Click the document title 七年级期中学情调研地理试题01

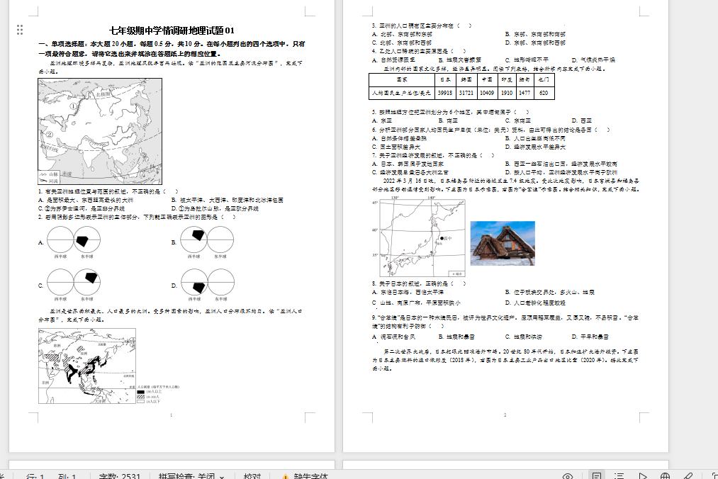click(x=172, y=30)
